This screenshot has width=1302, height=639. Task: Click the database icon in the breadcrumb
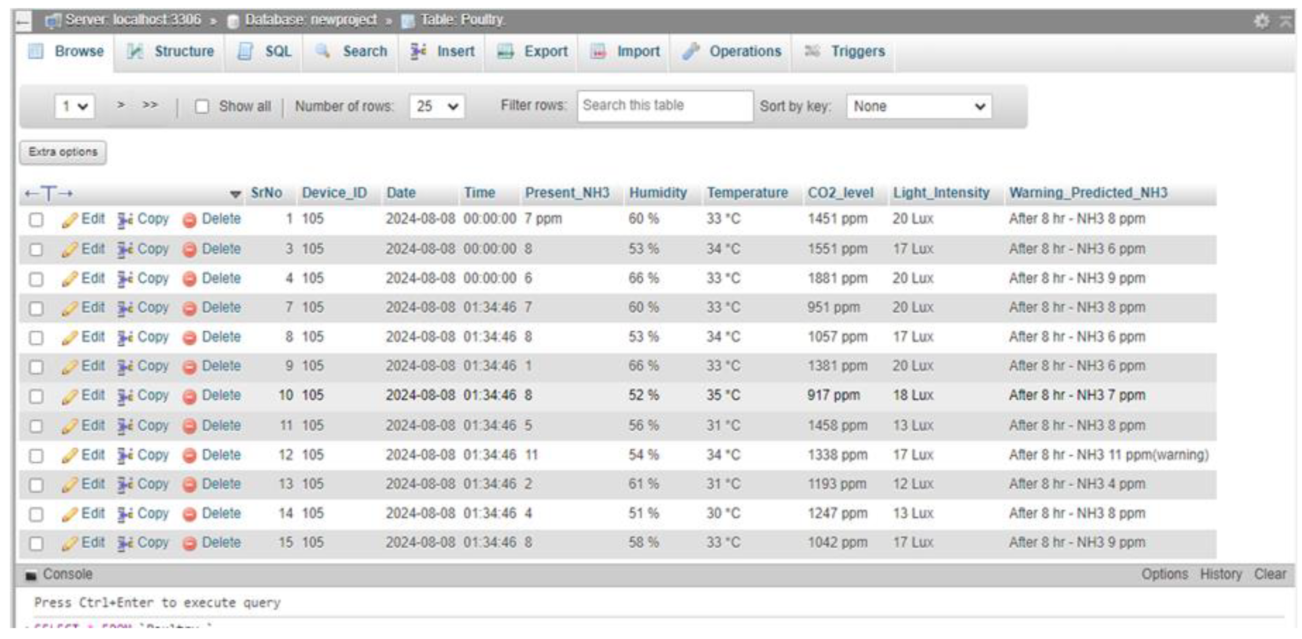(x=233, y=21)
